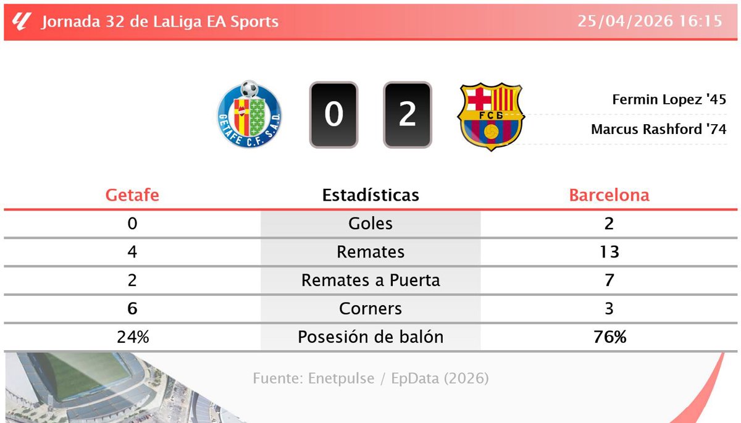This screenshot has height=423, width=741.
Task: Click goal scorer Marcus Rashford '74
Action: (658, 129)
